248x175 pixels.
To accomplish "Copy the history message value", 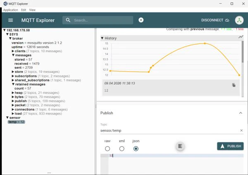I will [x=234, y=85].
